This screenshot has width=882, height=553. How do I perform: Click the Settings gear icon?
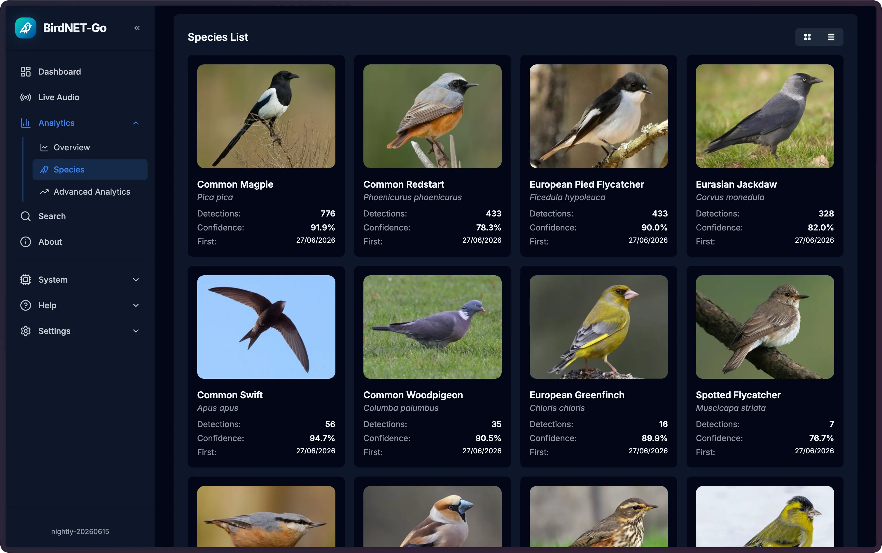(x=25, y=331)
